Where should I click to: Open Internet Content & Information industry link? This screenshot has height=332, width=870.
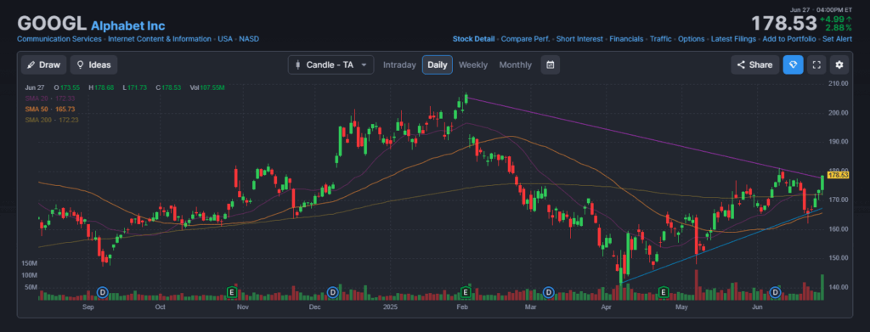(160, 39)
